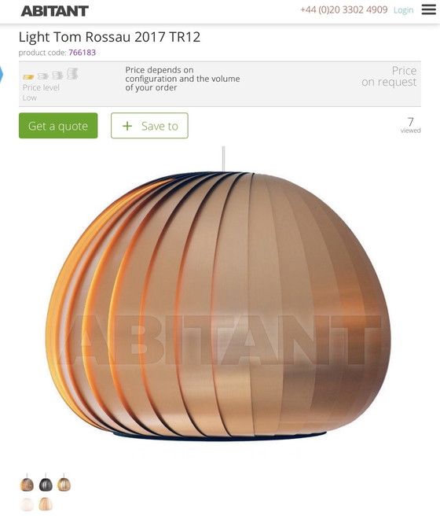Open the hamburger menu
The height and width of the screenshot is (523, 440).
tap(428, 9)
